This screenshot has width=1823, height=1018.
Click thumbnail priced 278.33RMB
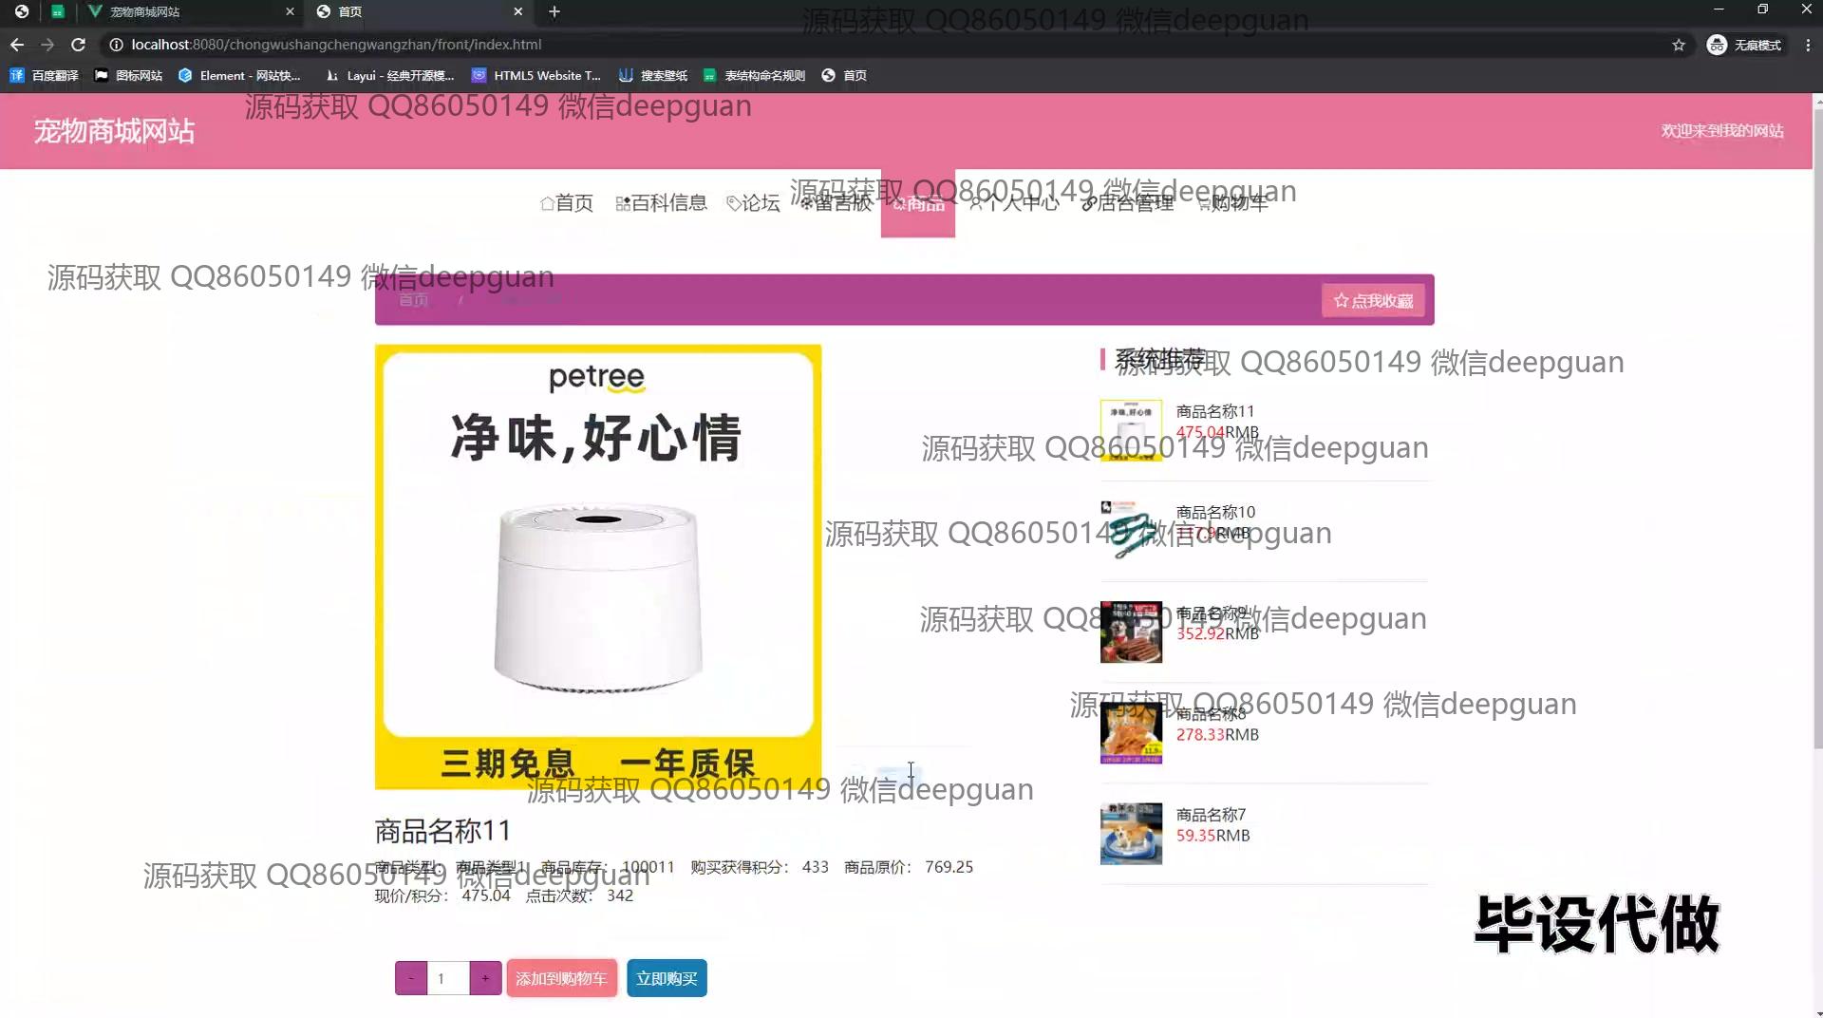tap(1131, 732)
